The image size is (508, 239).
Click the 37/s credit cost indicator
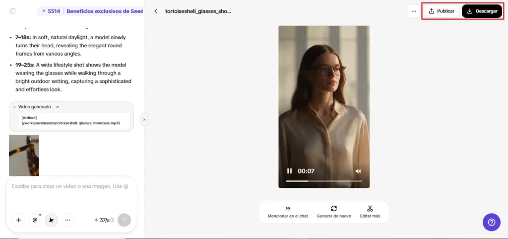[102, 220]
